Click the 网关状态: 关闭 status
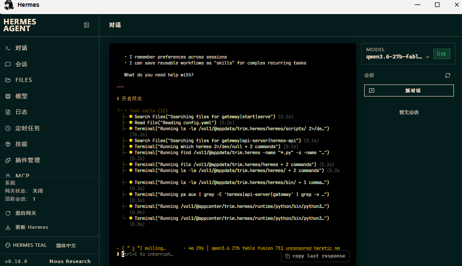 [24, 191]
